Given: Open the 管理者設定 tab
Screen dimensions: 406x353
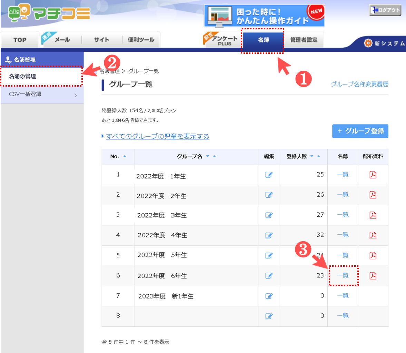Looking at the screenshot, I should point(304,40).
